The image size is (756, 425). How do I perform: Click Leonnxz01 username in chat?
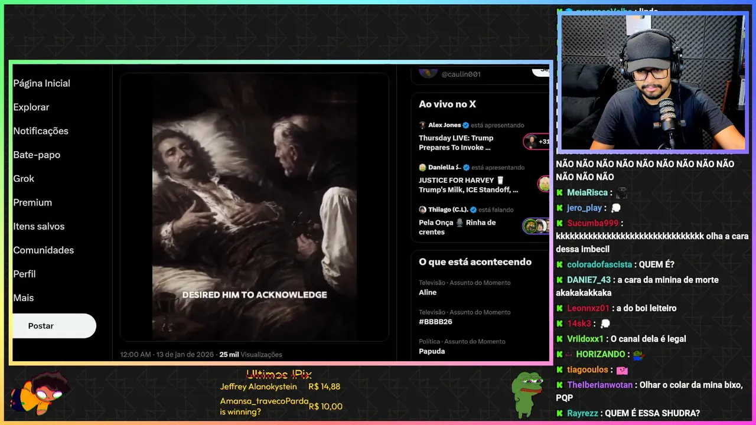click(588, 308)
